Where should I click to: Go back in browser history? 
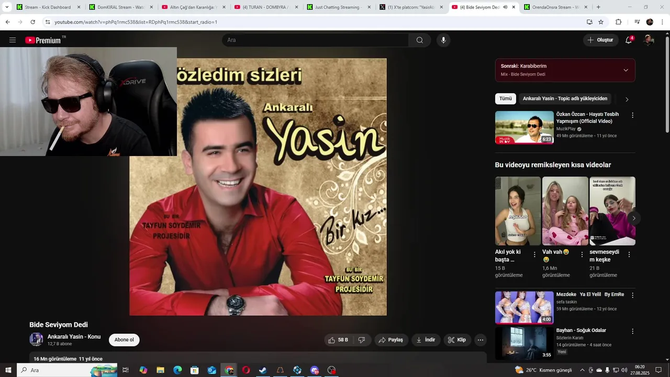pos(7,22)
